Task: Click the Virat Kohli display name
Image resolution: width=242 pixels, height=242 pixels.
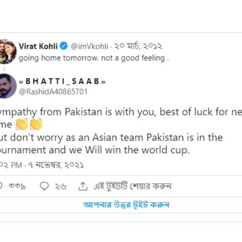Action: (x=38, y=46)
